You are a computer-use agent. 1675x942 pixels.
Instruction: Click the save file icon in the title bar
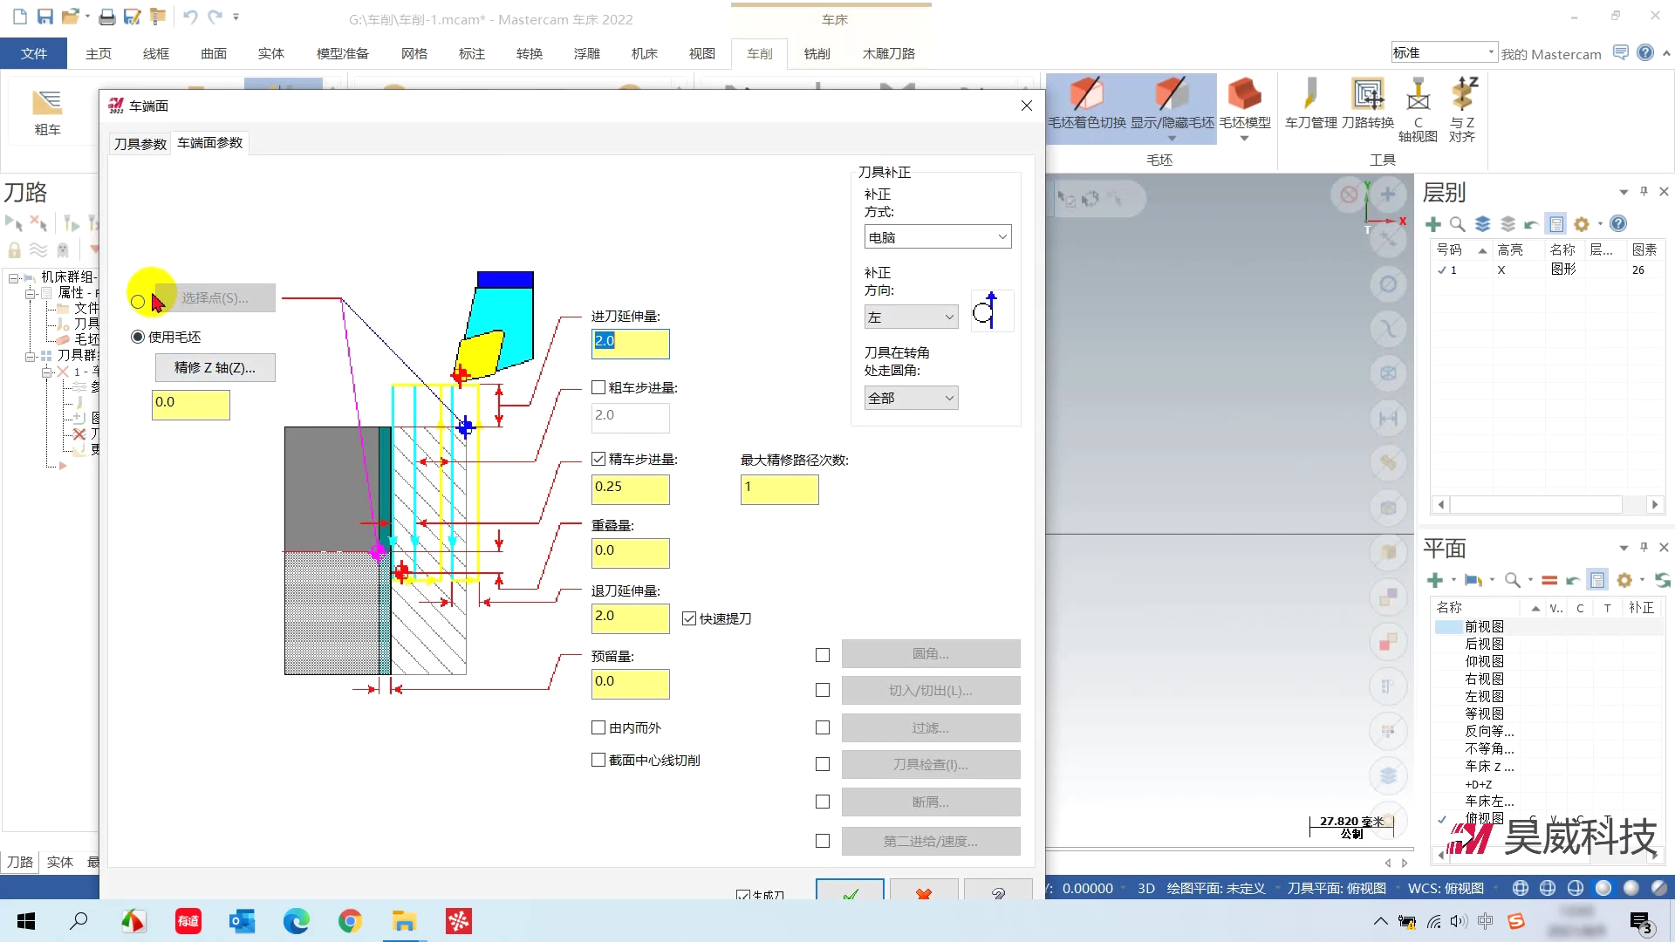click(45, 17)
